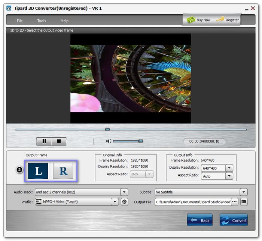This screenshot has width=262, height=241.
Task: Mute the volume speaker icon
Action: pos(109,141)
